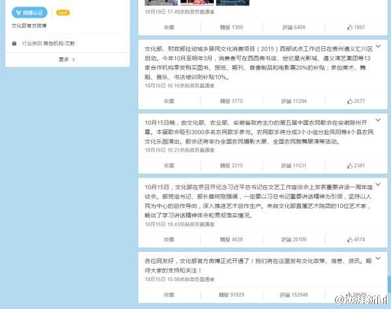Toggle 收藏 on the 贵州遵义 consumption post
The image size is (391, 309).
point(169,101)
